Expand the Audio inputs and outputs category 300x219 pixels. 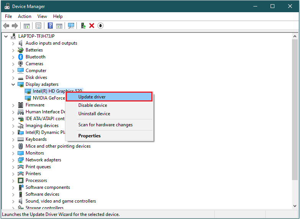[x=13, y=43]
